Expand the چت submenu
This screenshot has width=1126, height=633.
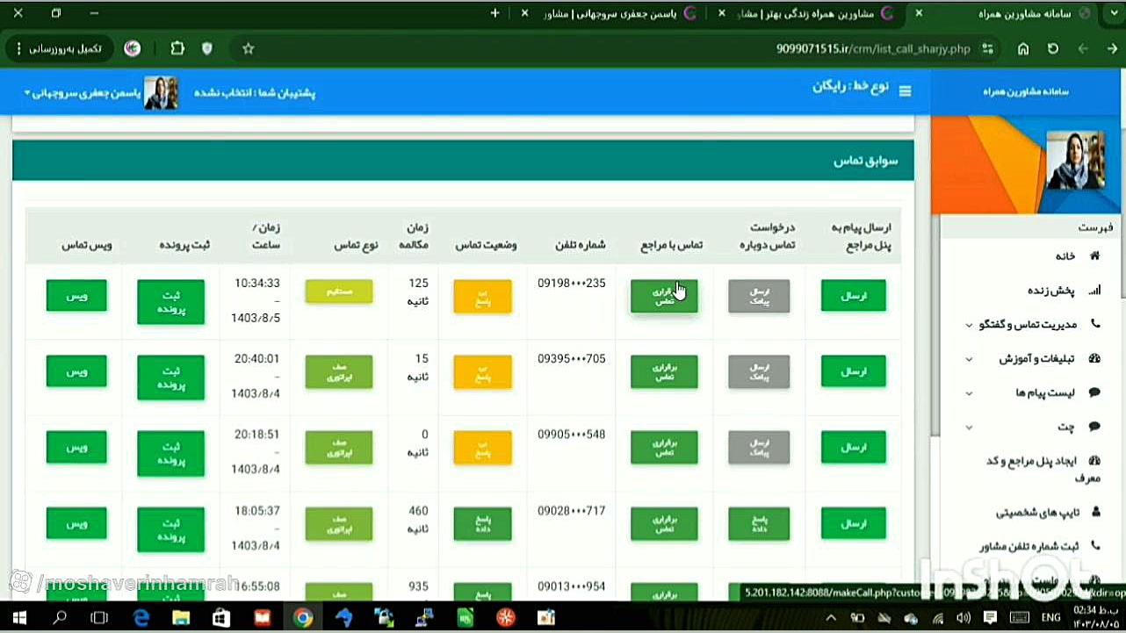[x=969, y=428]
